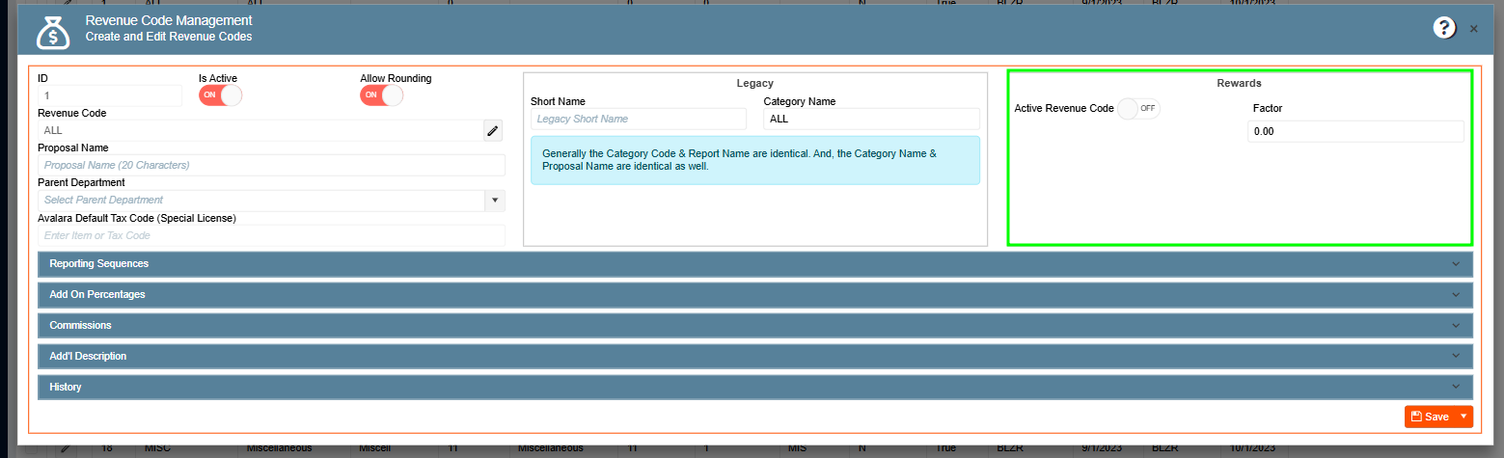Open the Parent Department dropdown
The width and height of the screenshot is (1504, 458).
pos(495,201)
